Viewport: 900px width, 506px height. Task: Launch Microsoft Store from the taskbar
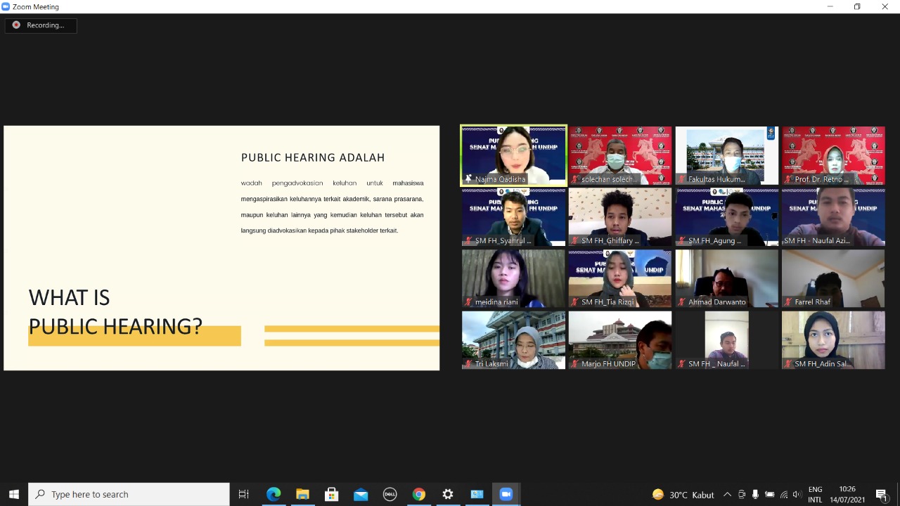tap(331, 494)
